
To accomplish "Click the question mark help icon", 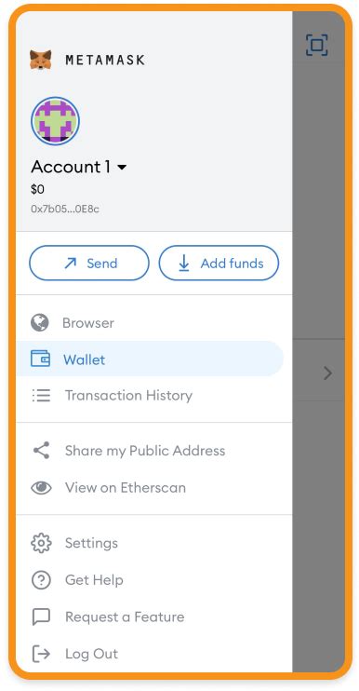I will tap(41, 580).
